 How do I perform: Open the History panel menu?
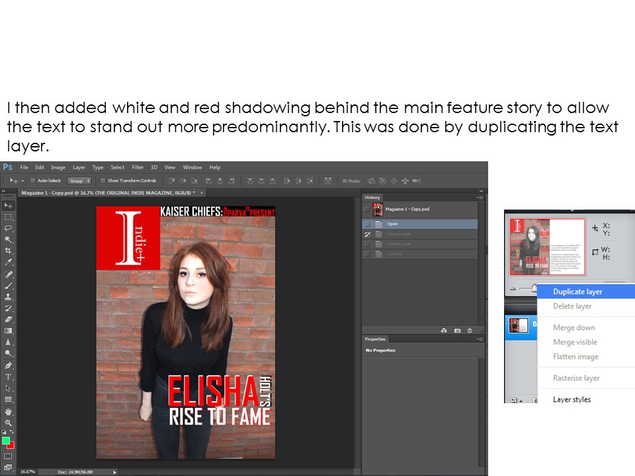click(480, 198)
